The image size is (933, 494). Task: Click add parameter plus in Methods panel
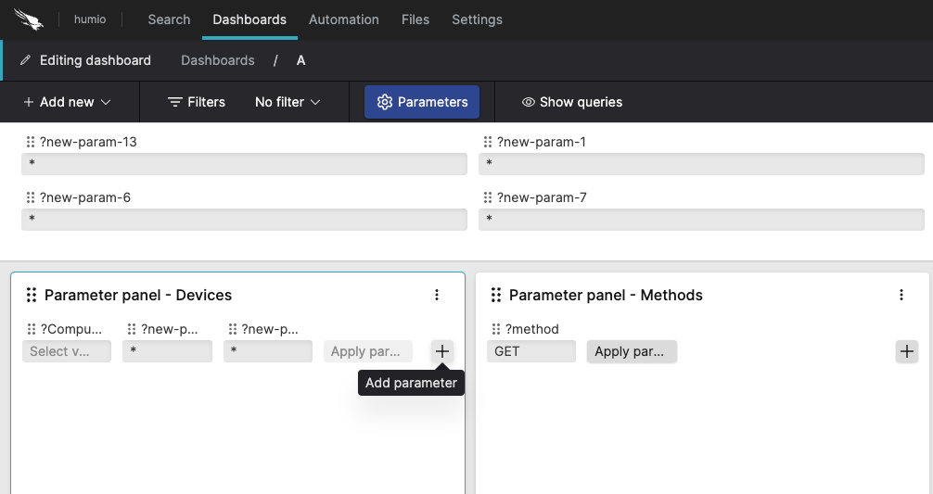coord(906,351)
